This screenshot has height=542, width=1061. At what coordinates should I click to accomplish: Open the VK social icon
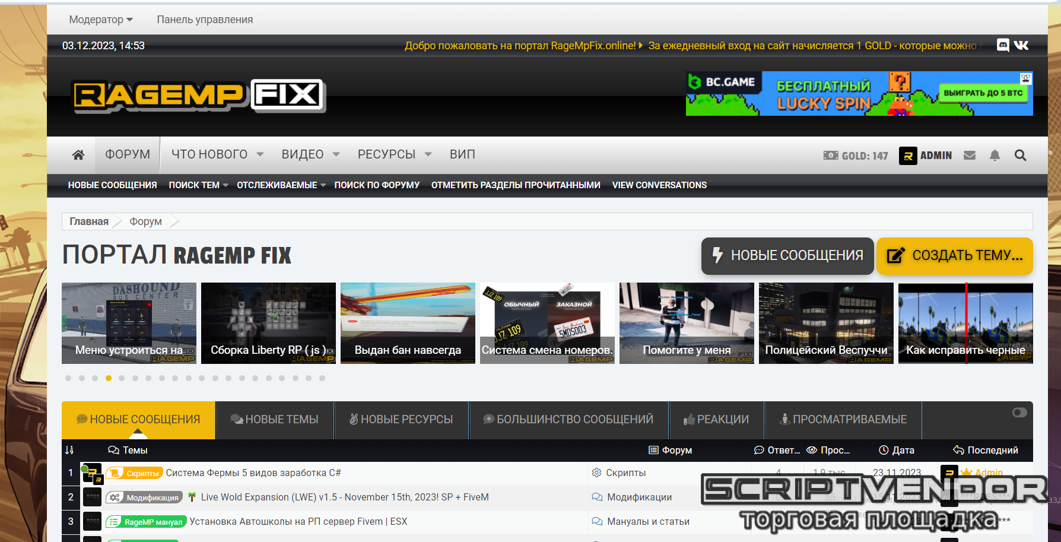(1021, 45)
